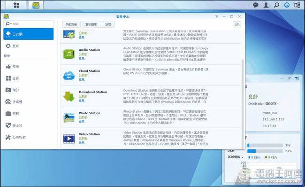Click the uptime value 00:17:52
Viewport: 305px width, 187px height.
[x=269, y=126]
